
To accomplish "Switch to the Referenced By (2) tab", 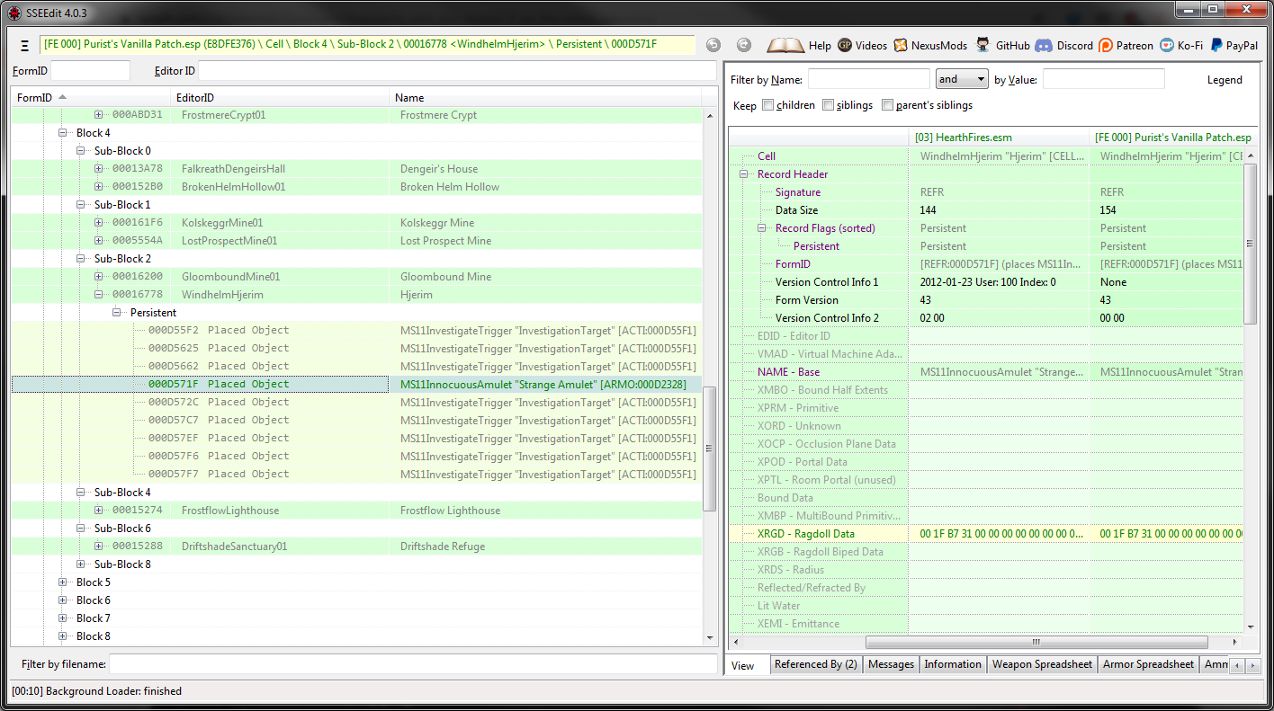I will 815,664.
